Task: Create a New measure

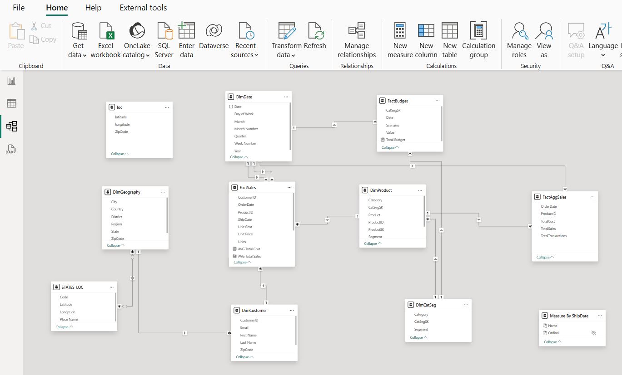Action: (400, 39)
